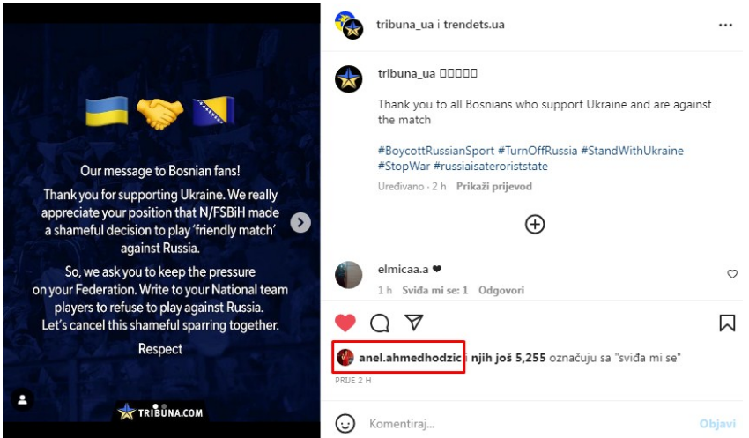Share the post via paper plane icon

tap(413, 323)
